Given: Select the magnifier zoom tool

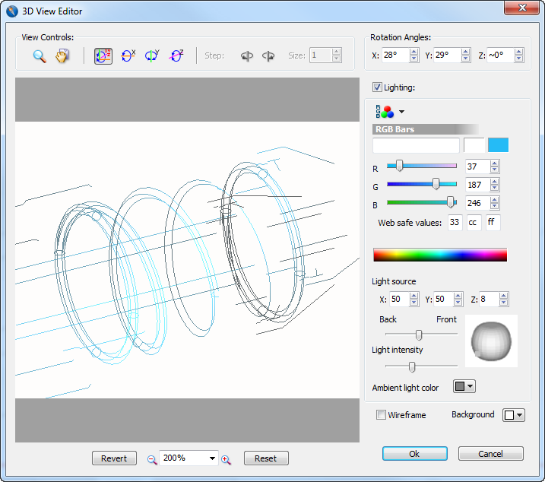Looking at the screenshot, I should coord(40,55).
